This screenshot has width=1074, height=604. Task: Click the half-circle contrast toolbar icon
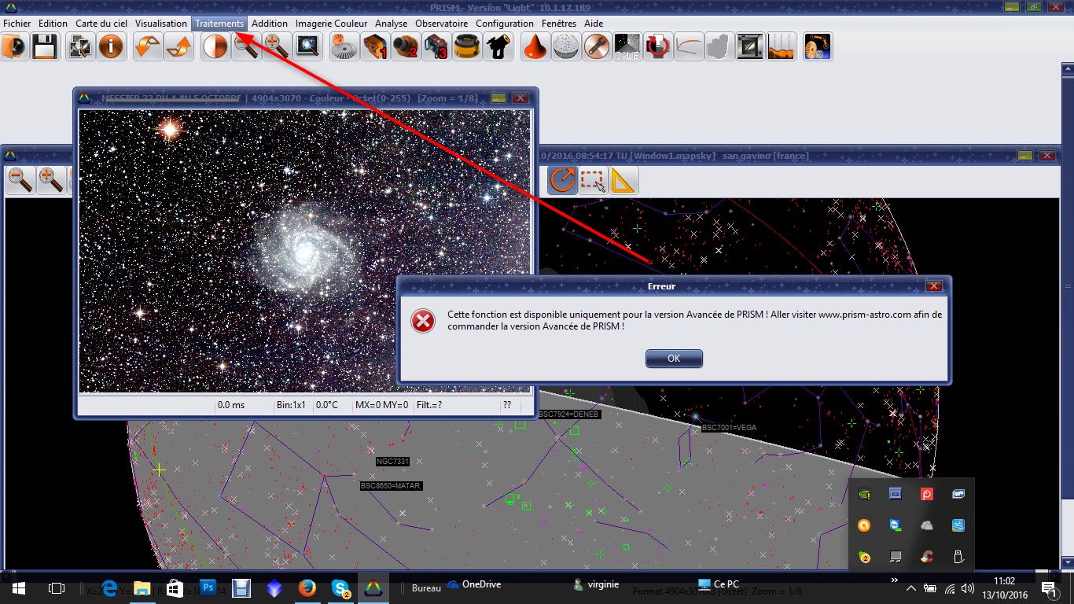215,47
